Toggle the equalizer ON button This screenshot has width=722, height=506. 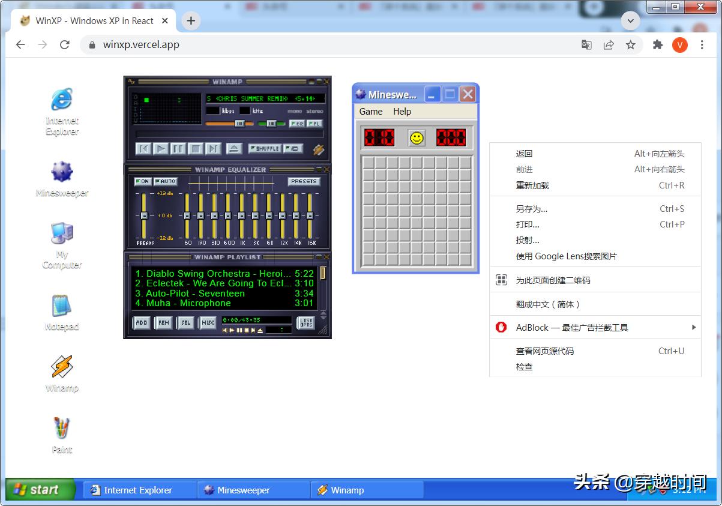pyautogui.click(x=143, y=181)
